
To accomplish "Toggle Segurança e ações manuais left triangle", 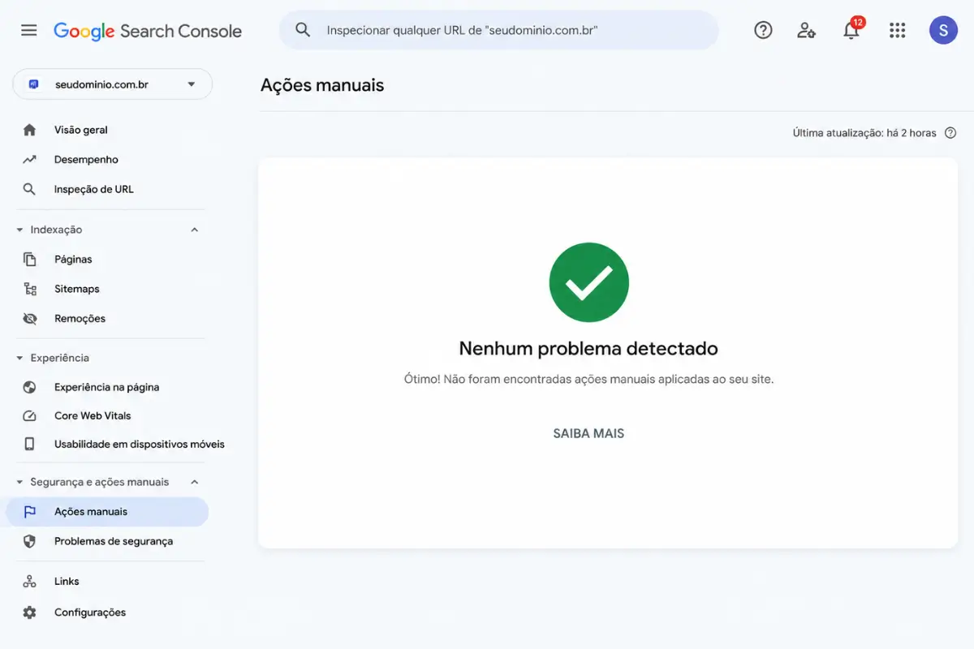I will [19, 482].
